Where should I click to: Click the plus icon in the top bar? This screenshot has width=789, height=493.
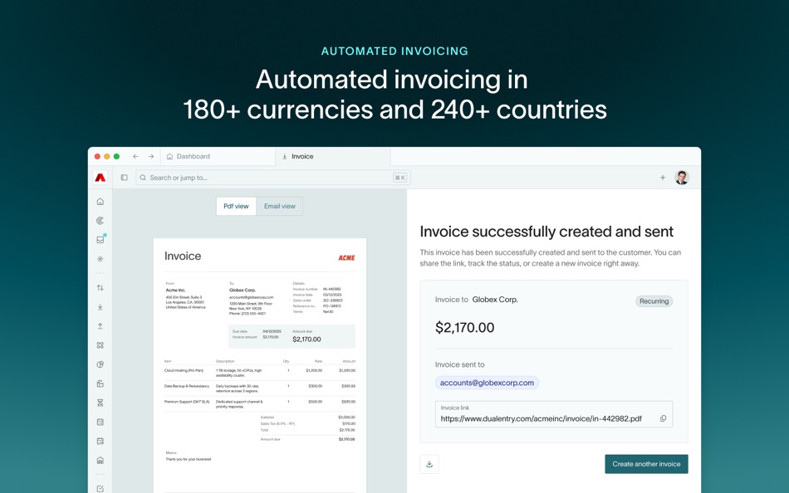coord(663,178)
